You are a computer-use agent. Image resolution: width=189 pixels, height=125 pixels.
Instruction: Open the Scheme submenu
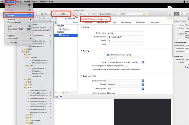tap(18, 36)
